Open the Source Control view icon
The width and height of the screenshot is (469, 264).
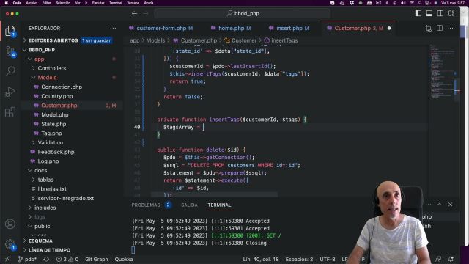tap(10, 51)
